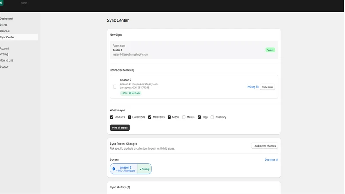Enable the Inventory checkbox
The width and height of the screenshot is (345, 194).
(x=212, y=117)
